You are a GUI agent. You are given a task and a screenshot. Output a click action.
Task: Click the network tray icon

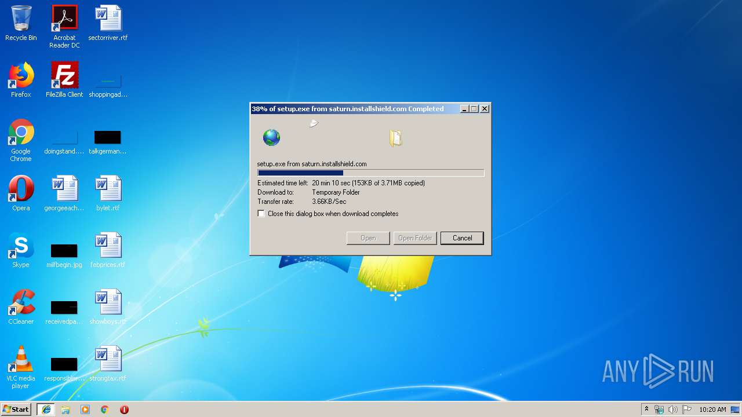[659, 409]
